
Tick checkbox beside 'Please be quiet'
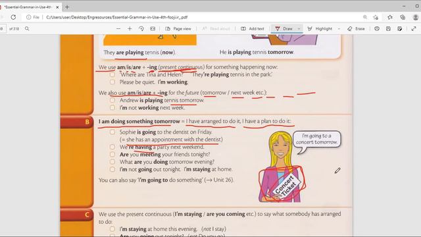click(112, 82)
